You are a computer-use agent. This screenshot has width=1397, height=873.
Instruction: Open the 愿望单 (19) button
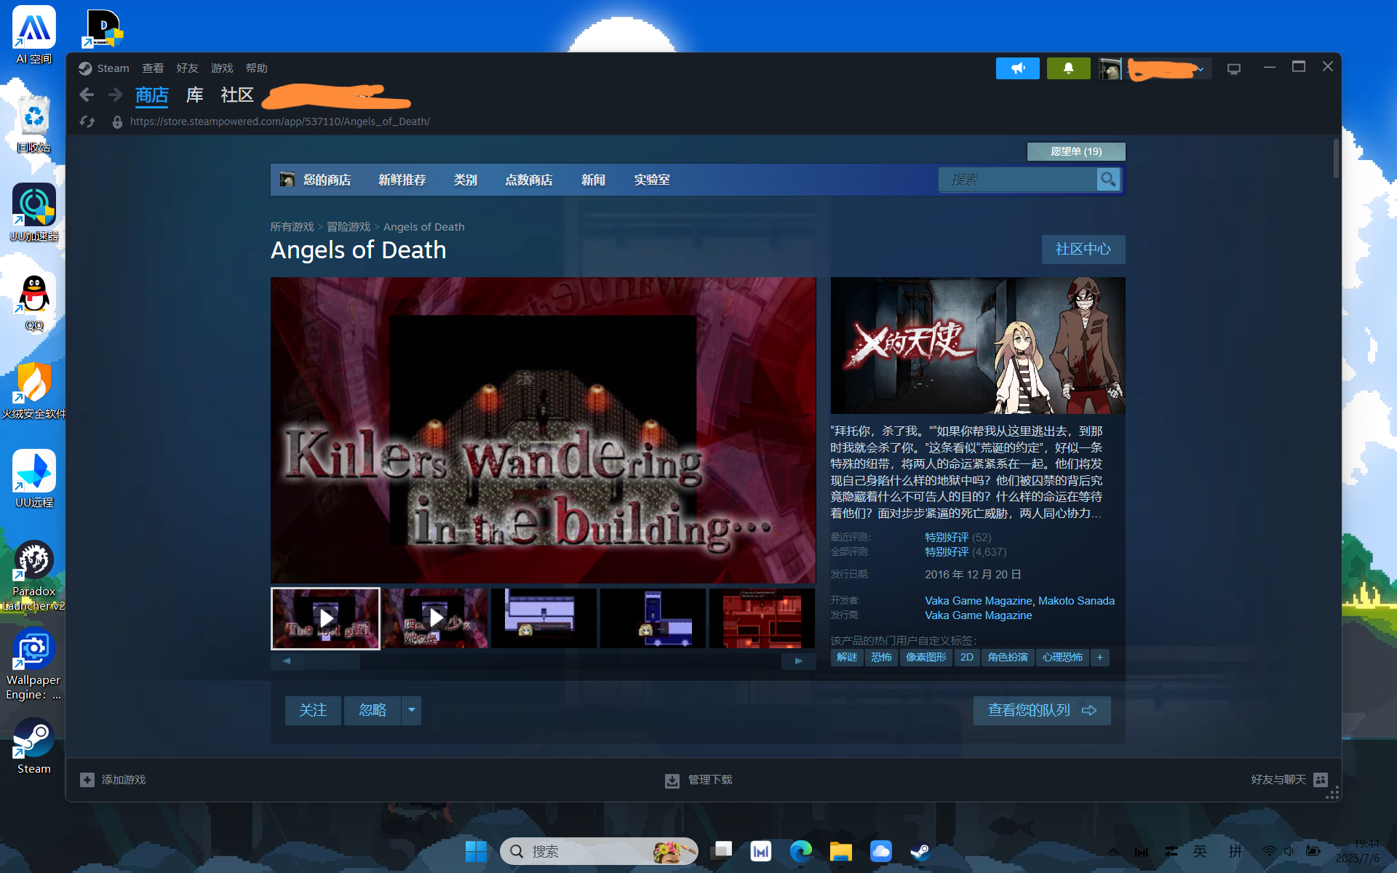coord(1076,151)
